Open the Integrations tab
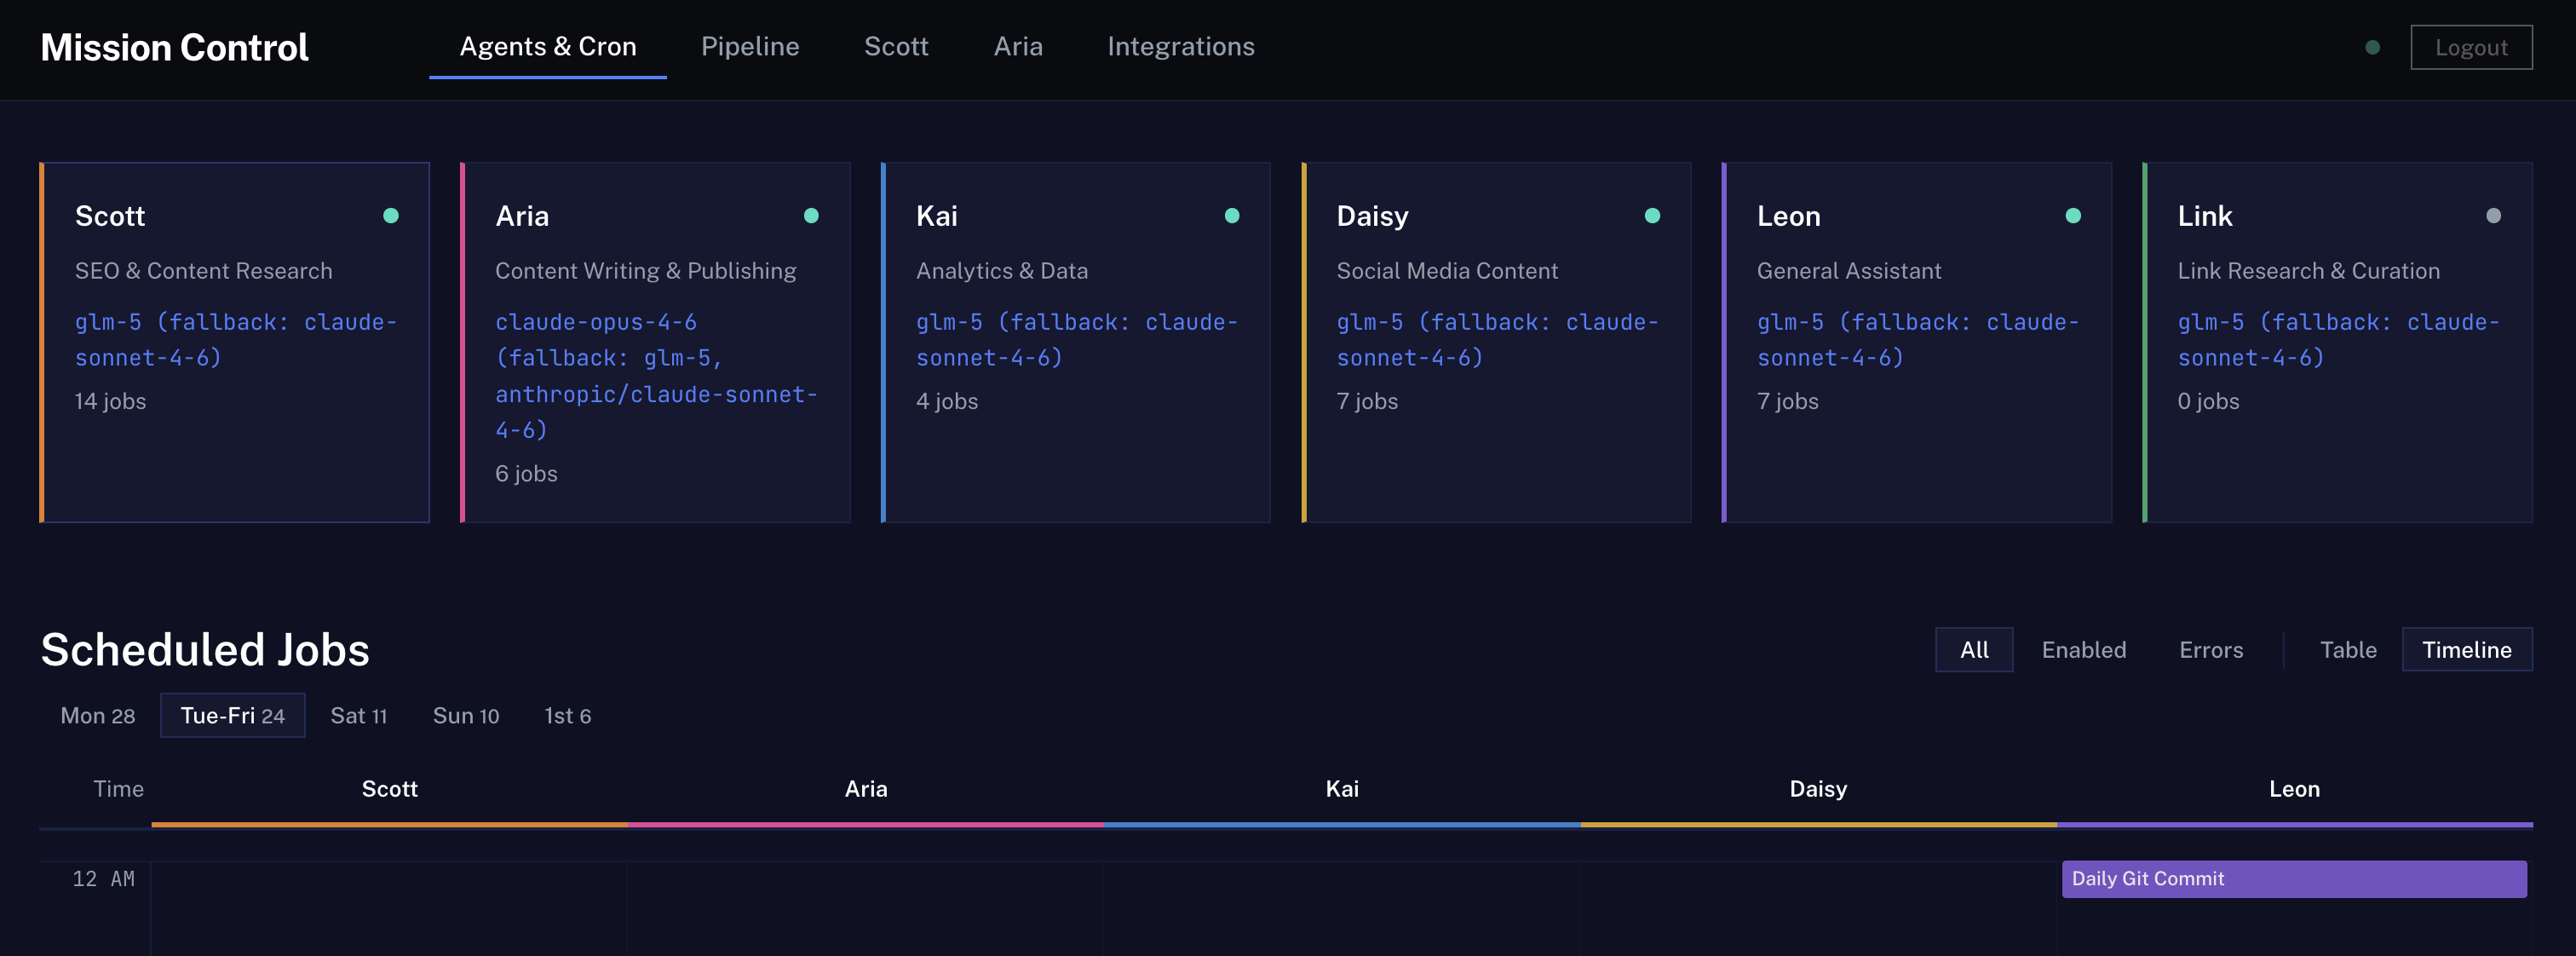This screenshot has height=956, width=2576. 1181,46
